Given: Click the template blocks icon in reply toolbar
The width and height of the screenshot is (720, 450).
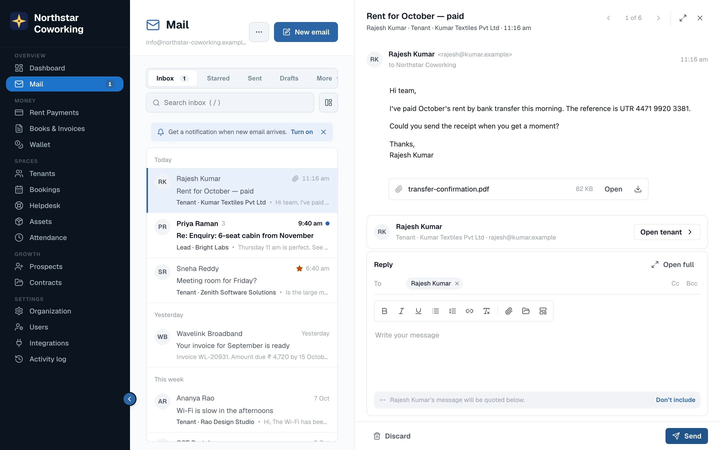Looking at the screenshot, I should pyautogui.click(x=543, y=311).
